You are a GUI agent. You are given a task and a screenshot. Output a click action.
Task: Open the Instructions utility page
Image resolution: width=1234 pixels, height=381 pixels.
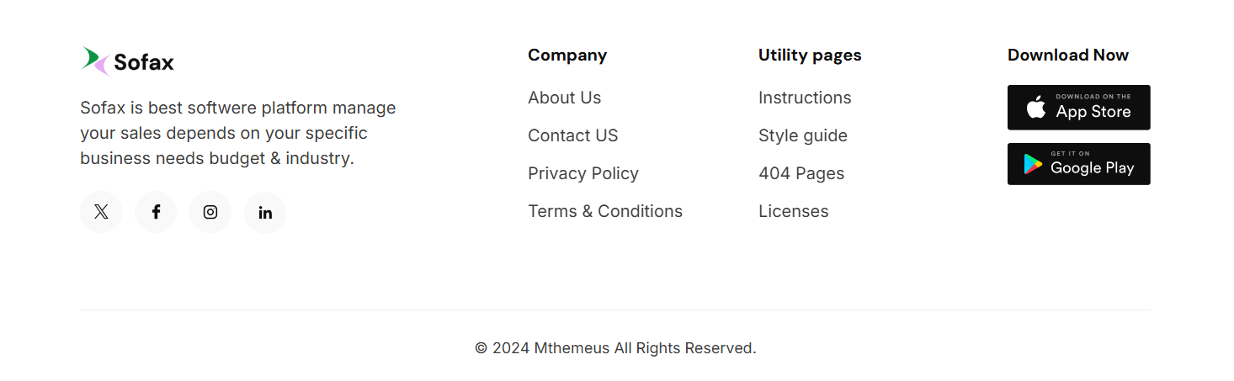(x=804, y=98)
